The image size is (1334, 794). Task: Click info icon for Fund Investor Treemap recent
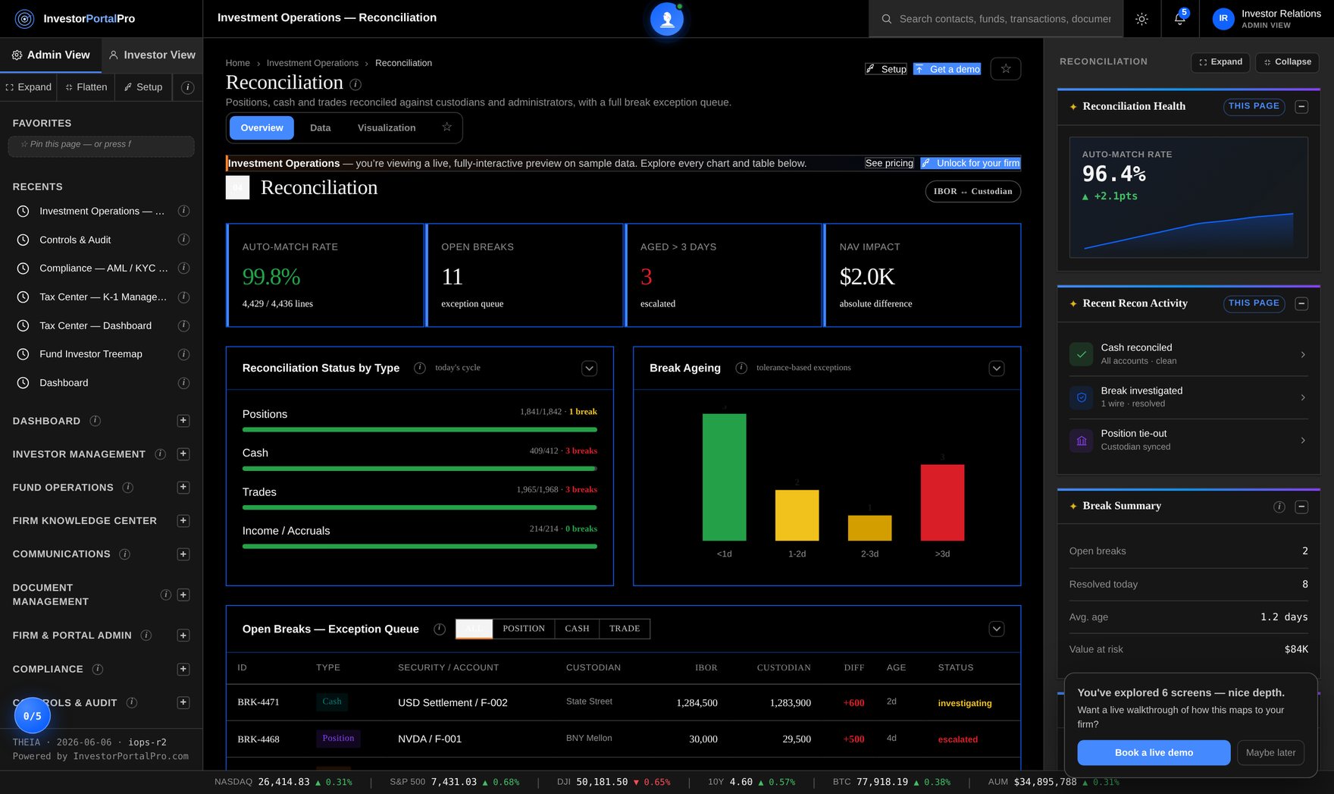tap(183, 354)
